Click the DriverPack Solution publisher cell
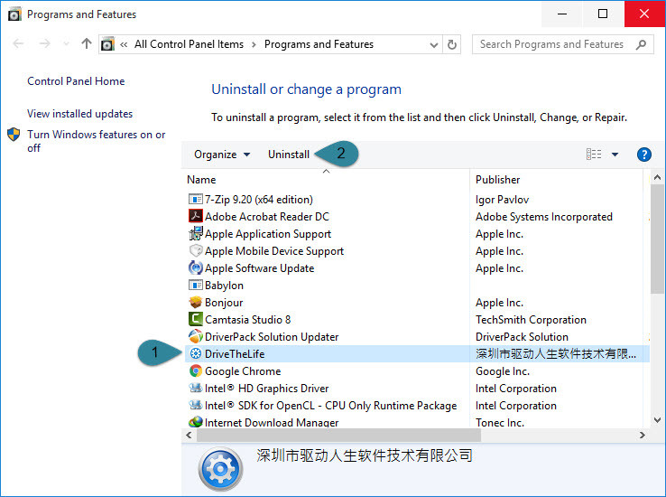This screenshot has width=666, height=497. (522, 337)
